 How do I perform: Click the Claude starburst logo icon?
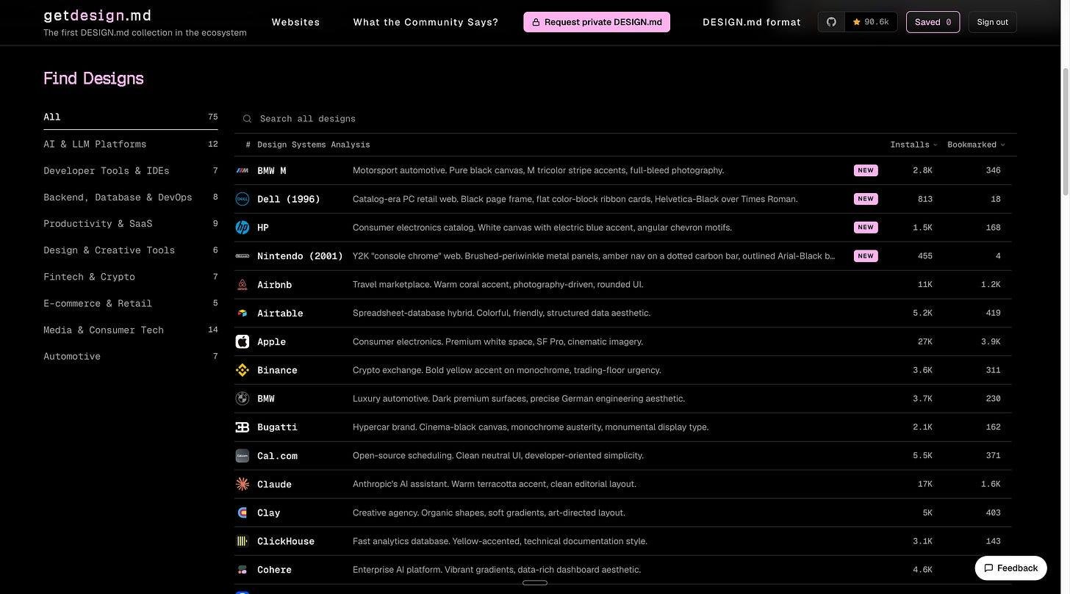pos(242,485)
